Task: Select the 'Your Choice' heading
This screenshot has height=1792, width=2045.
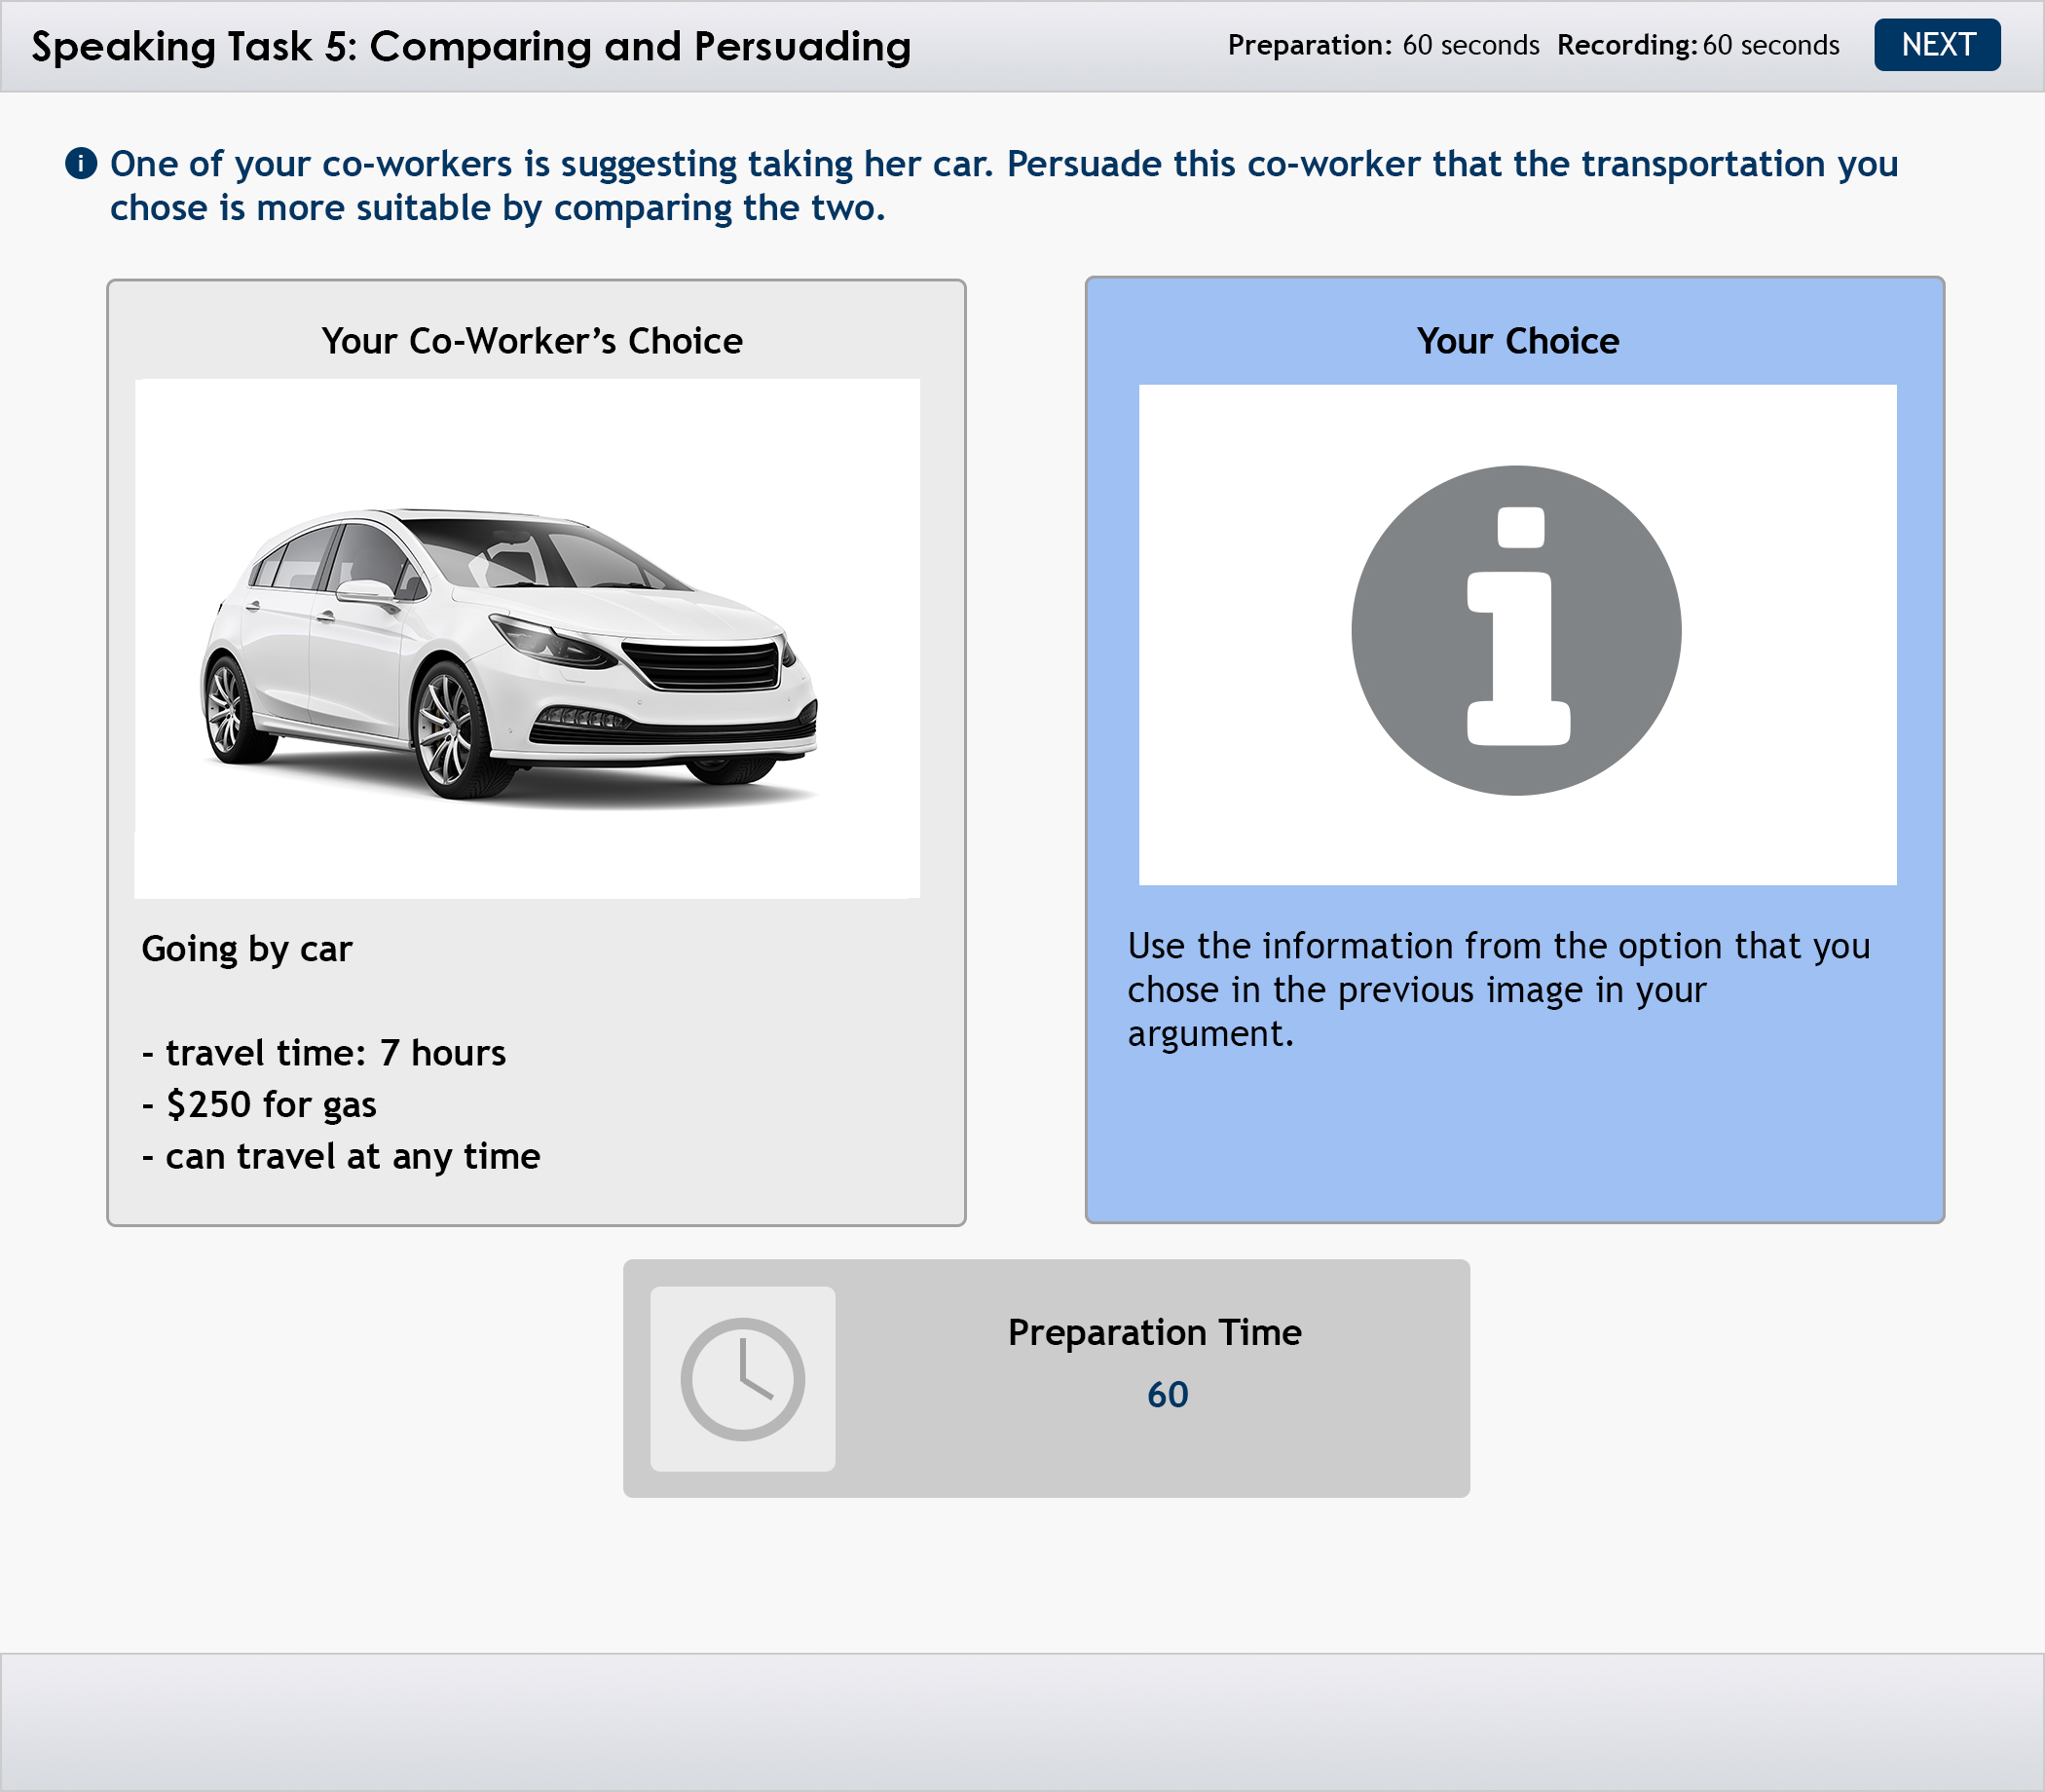Action: coord(1516,341)
